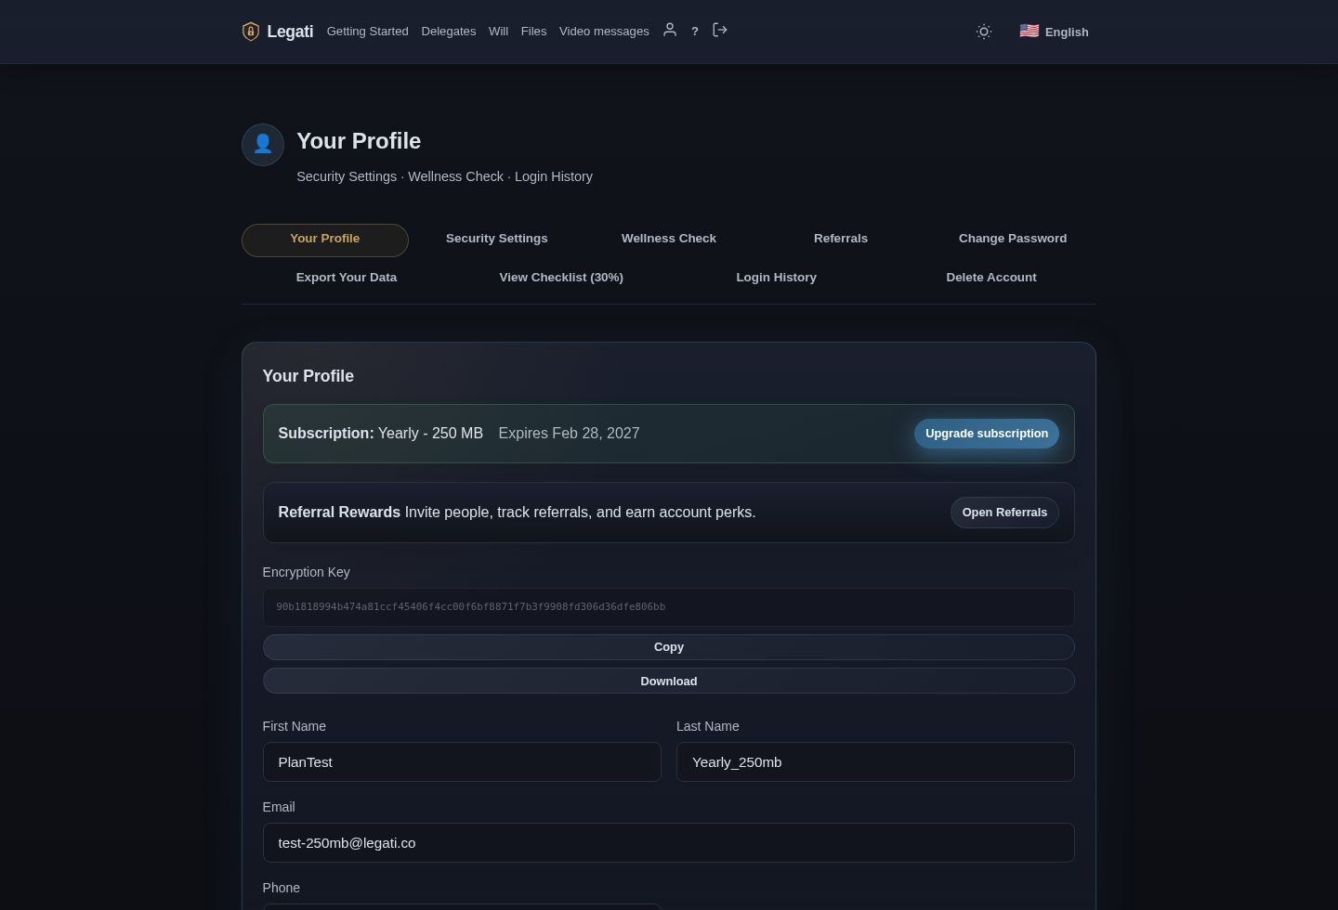Image resolution: width=1338 pixels, height=910 pixels.
Task: Click the Upgrade subscription button
Action: click(x=987, y=434)
